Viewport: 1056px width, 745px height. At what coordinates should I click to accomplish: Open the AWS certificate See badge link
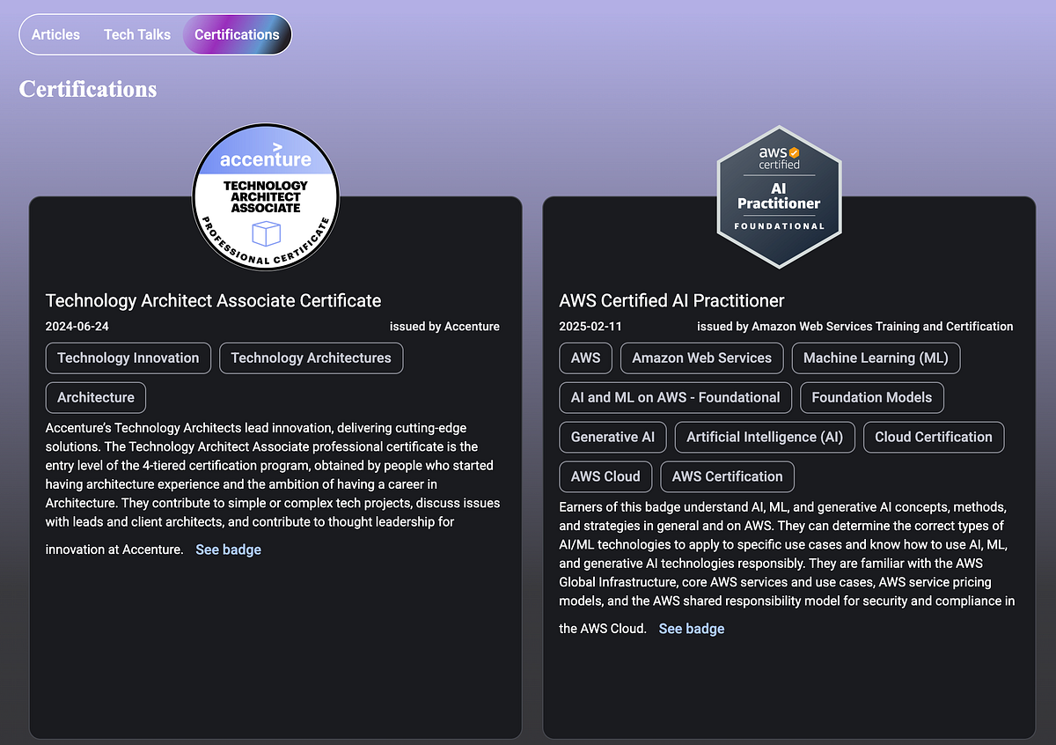point(691,628)
